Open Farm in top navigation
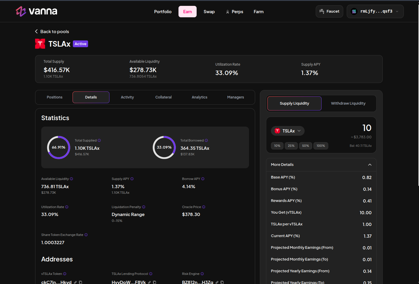 click(x=259, y=12)
